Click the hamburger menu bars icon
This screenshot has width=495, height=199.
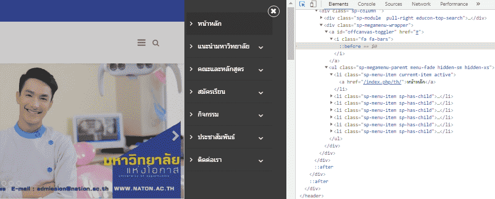142,43
